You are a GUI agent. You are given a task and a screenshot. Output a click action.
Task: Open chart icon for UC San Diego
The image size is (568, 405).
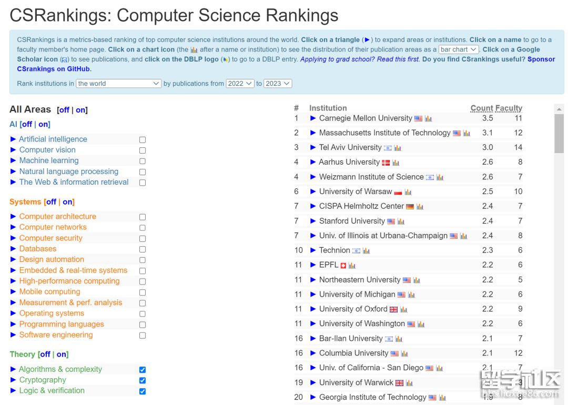tap(439, 368)
